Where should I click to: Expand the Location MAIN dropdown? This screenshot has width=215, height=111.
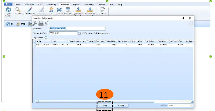[x=192, y=105]
